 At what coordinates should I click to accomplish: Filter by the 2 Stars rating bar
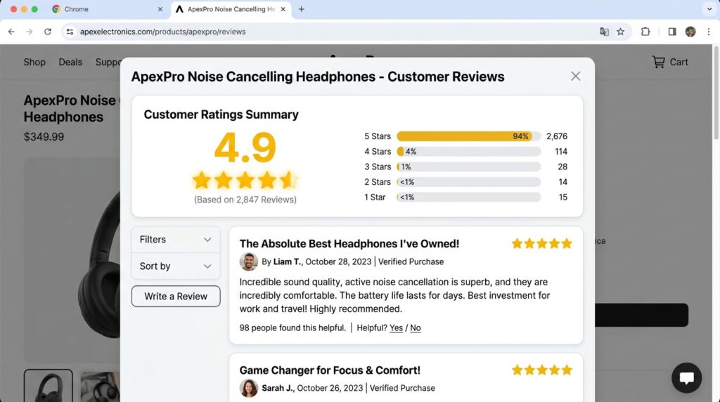point(468,182)
